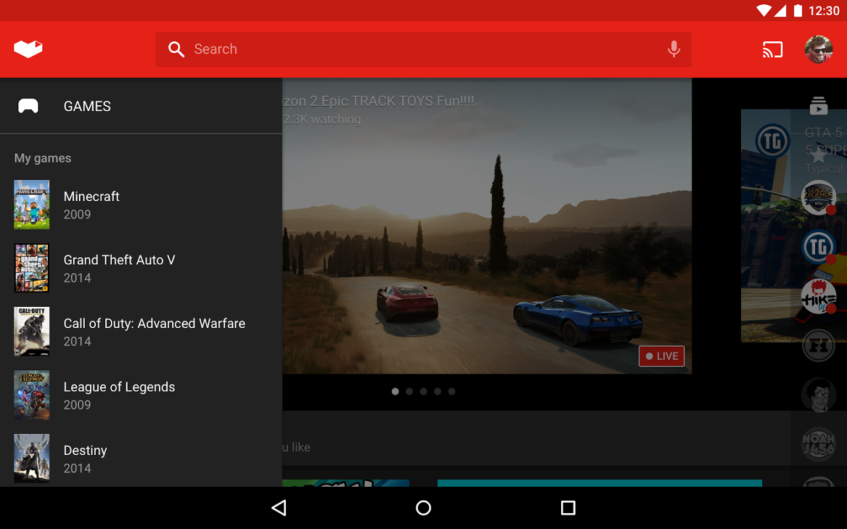847x529 pixels.
Task: Open Grand Theft Auto V entry
Action: coord(141,268)
